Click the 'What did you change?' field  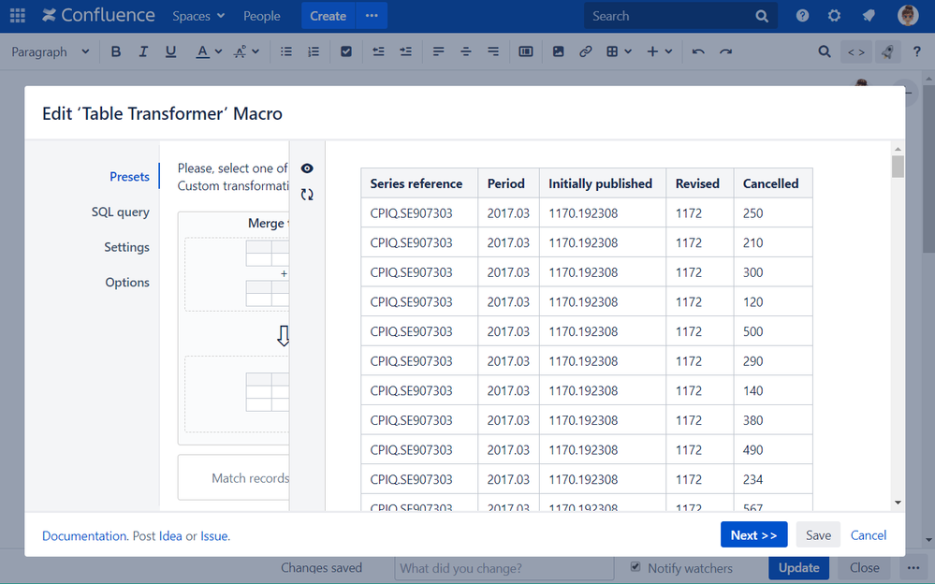(504, 568)
